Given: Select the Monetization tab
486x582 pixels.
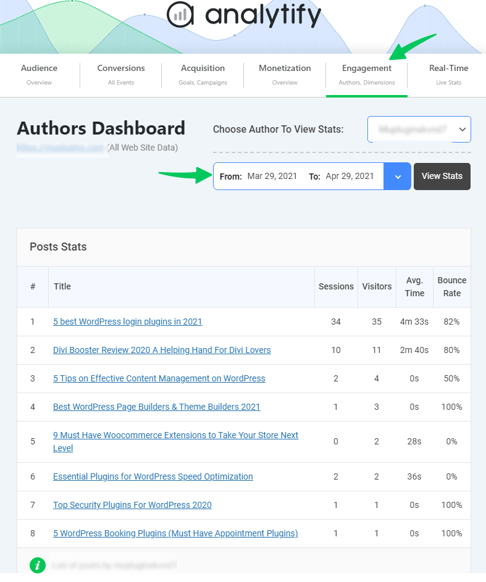Looking at the screenshot, I should [x=285, y=75].
